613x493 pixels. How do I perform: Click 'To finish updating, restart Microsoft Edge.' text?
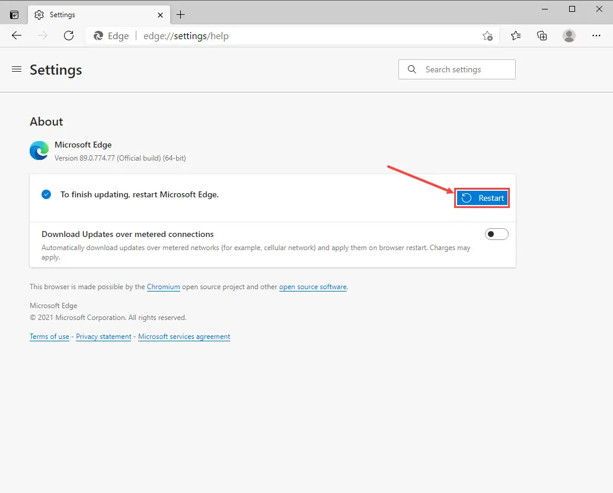(x=139, y=194)
